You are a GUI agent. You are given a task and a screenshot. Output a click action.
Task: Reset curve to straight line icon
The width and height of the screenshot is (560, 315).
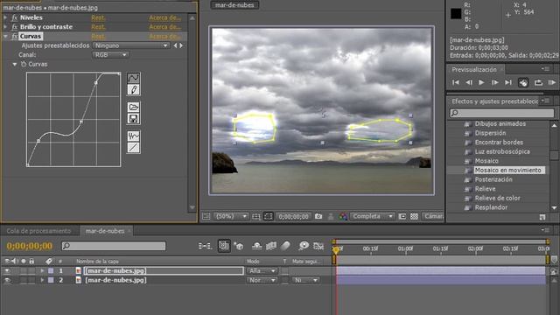pyautogui.click(x=134, y=148)
